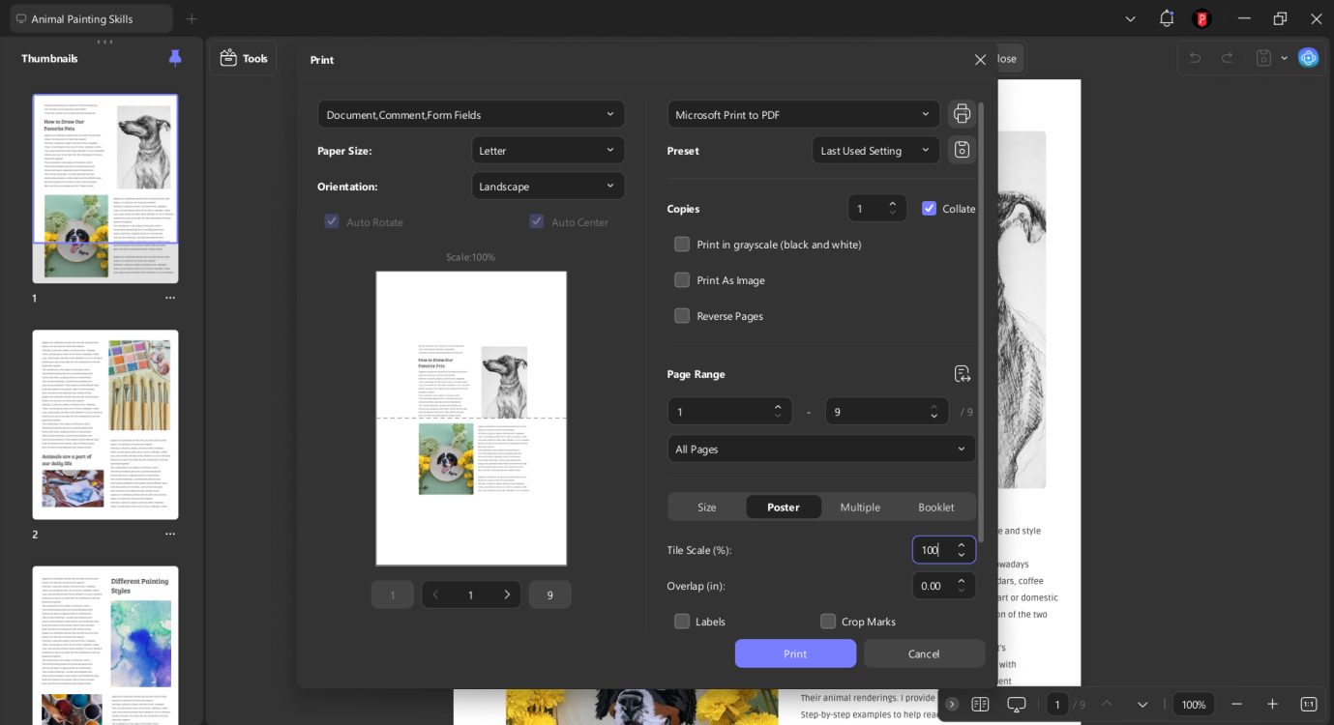
Task: Click the printer properties icon
Action: click(x=962, y=114)
